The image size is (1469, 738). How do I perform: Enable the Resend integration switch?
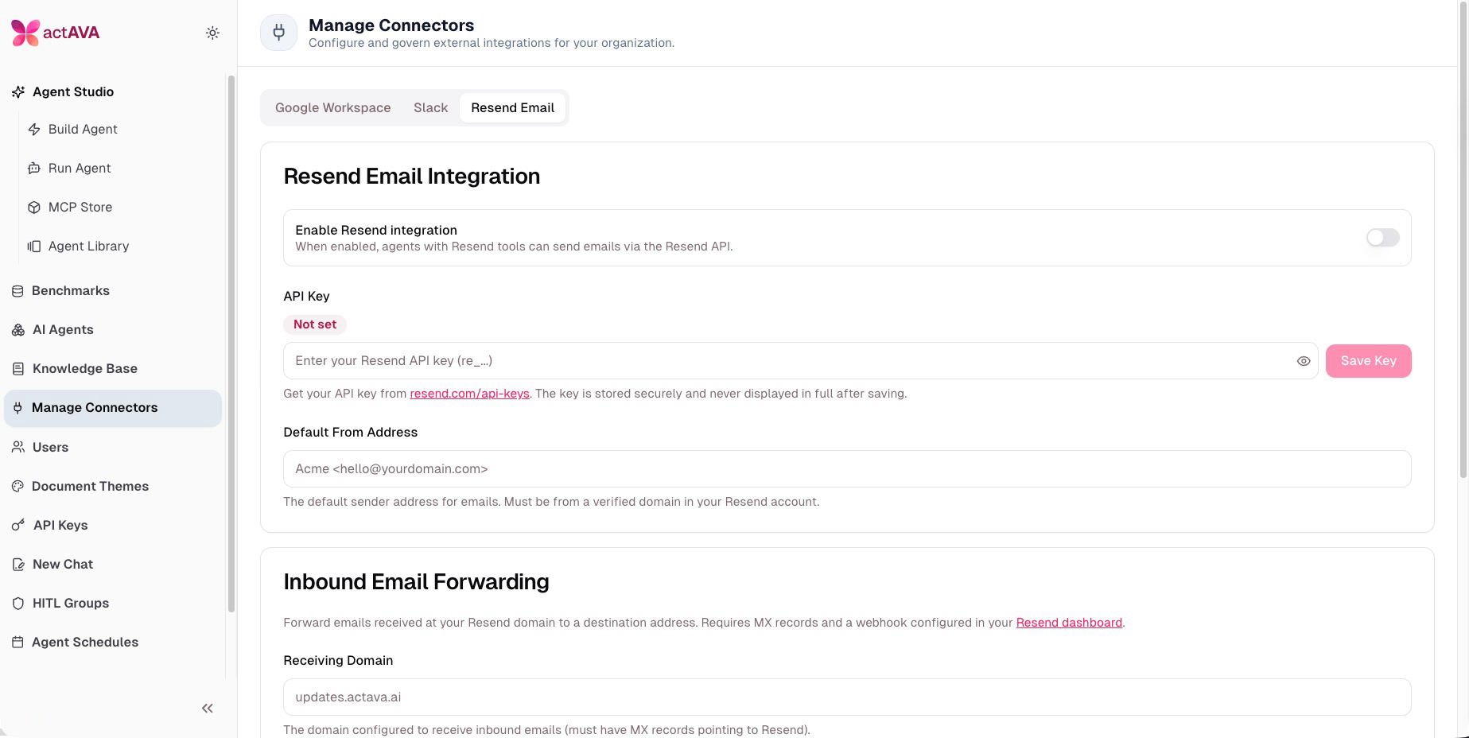click(1382, 237)
